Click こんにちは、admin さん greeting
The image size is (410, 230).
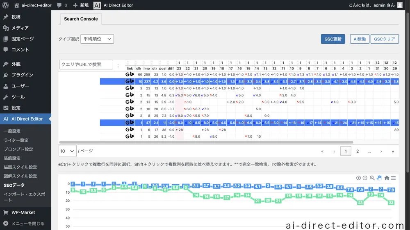coord(371,5)
